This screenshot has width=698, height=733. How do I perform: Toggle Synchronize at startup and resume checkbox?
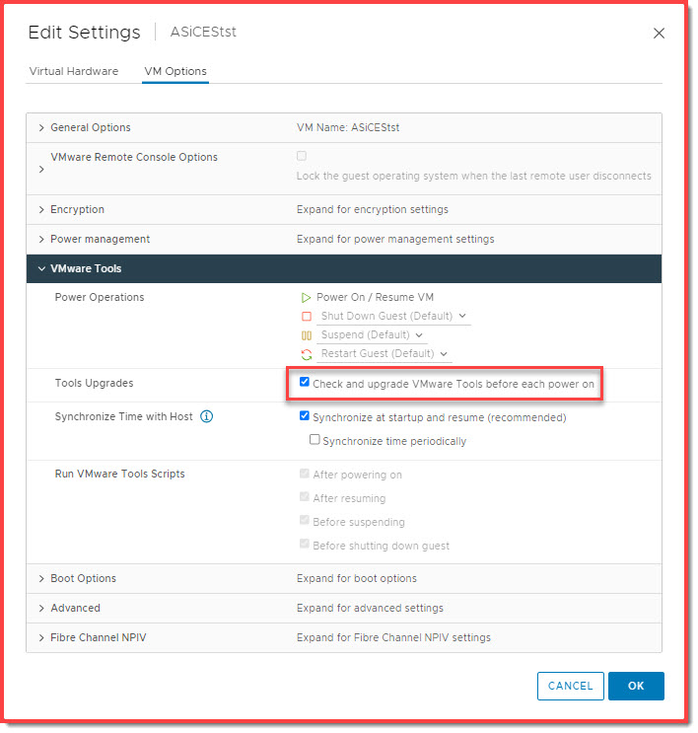pyautogui.click(x=306, y=417)
